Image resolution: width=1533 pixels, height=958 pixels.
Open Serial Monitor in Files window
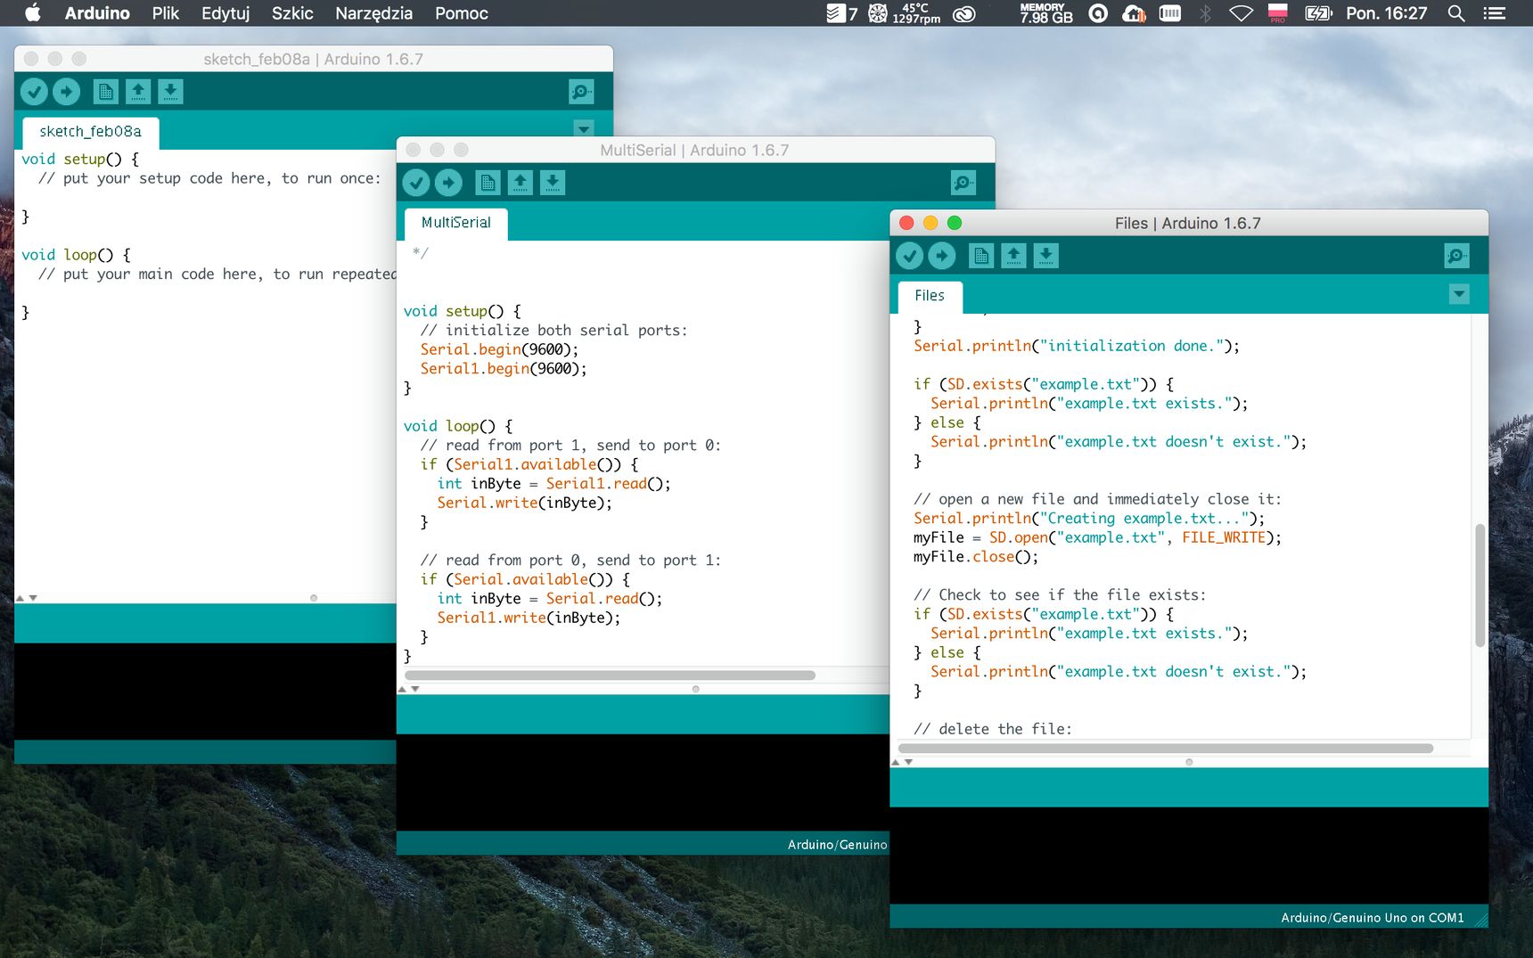coord(1456,256)
